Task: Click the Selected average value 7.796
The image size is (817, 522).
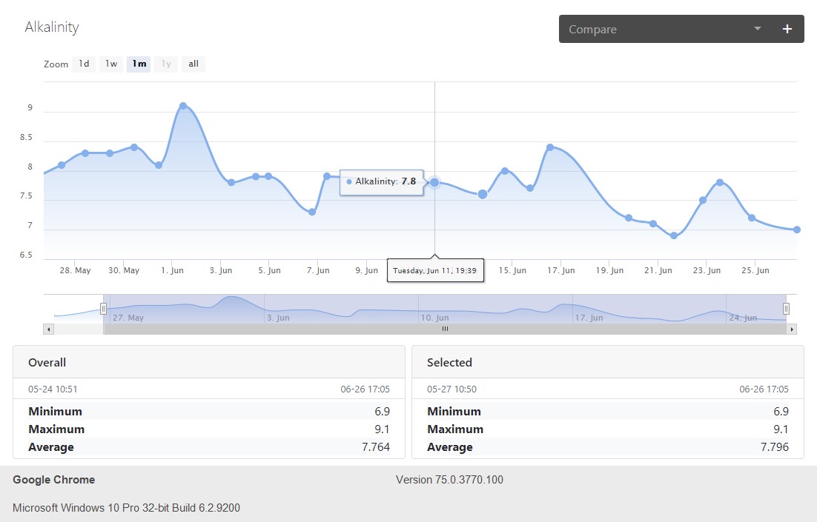Action: pyautogui.click(x=774, y=447)
